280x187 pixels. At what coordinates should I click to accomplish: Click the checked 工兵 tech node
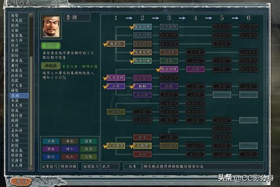coord(115,86)
